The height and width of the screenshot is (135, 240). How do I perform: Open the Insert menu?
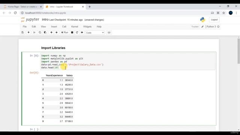tap(54, 27)
